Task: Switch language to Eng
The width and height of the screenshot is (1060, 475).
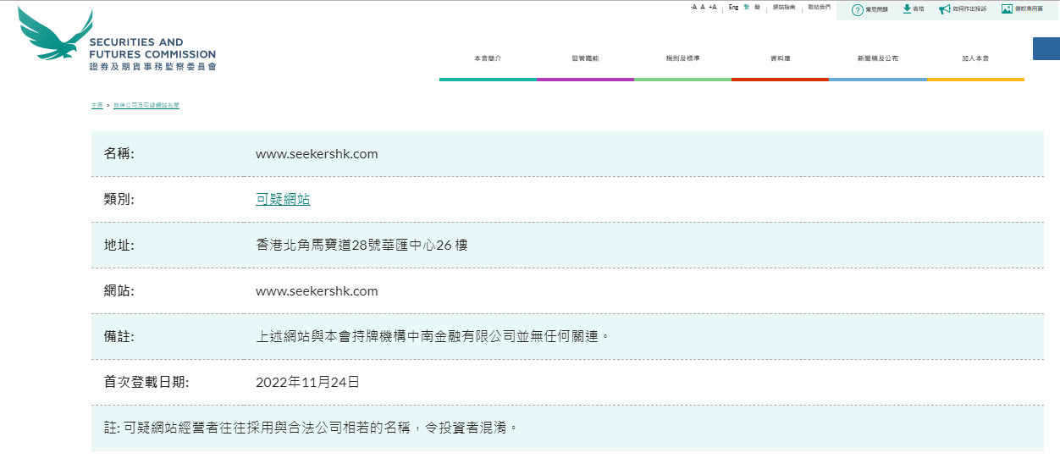Action: (x=733, y=7)
